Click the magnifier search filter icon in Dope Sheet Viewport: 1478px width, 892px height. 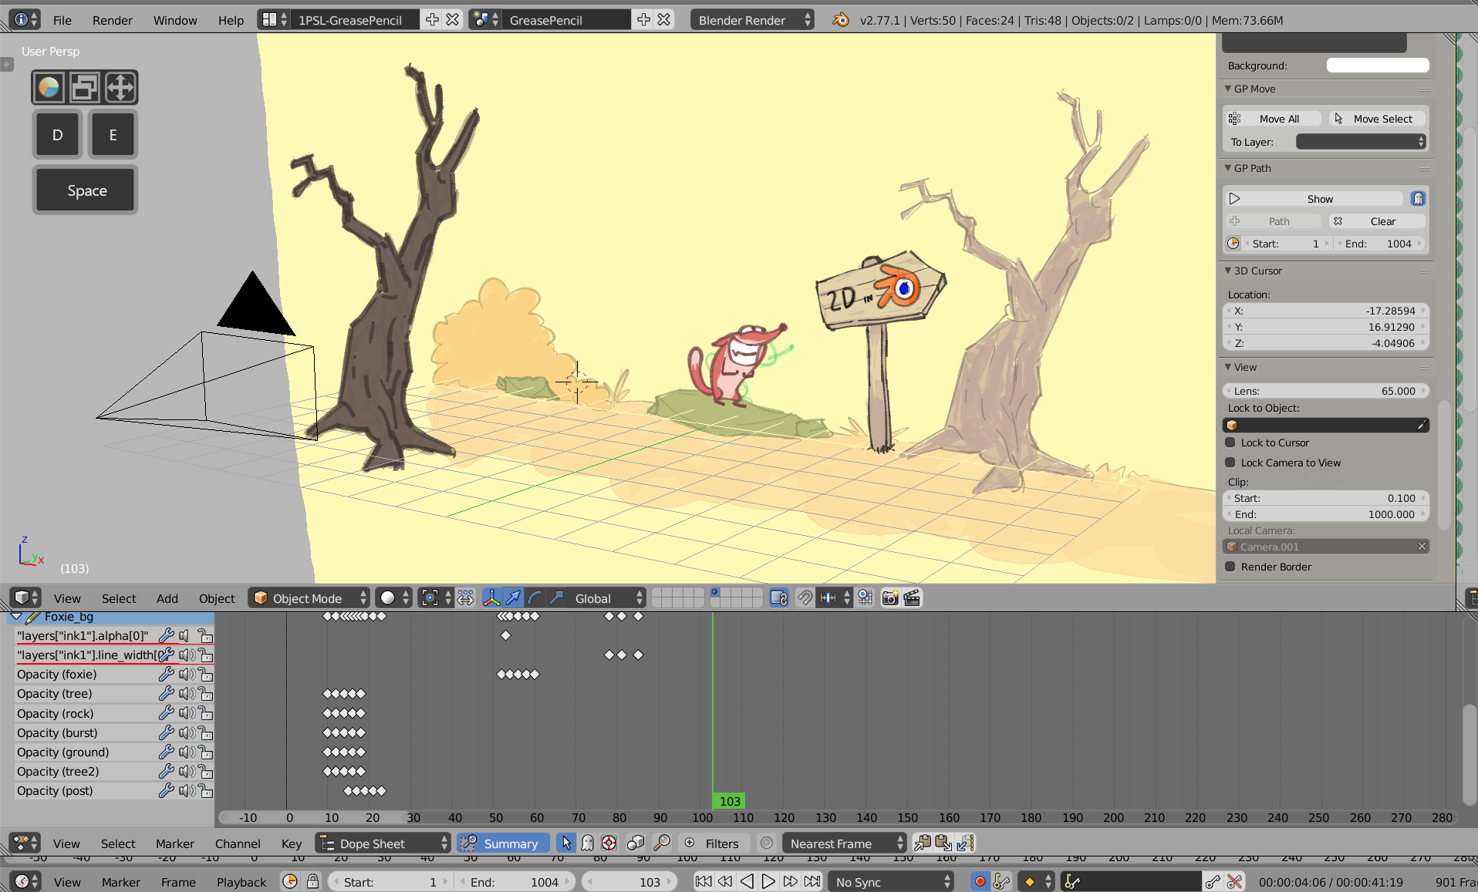662,843
